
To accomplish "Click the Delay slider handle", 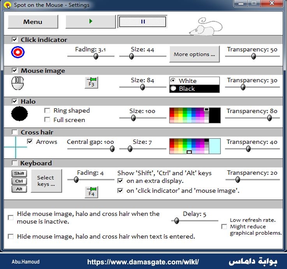I will pyautogui.click(x=176, y=221).
